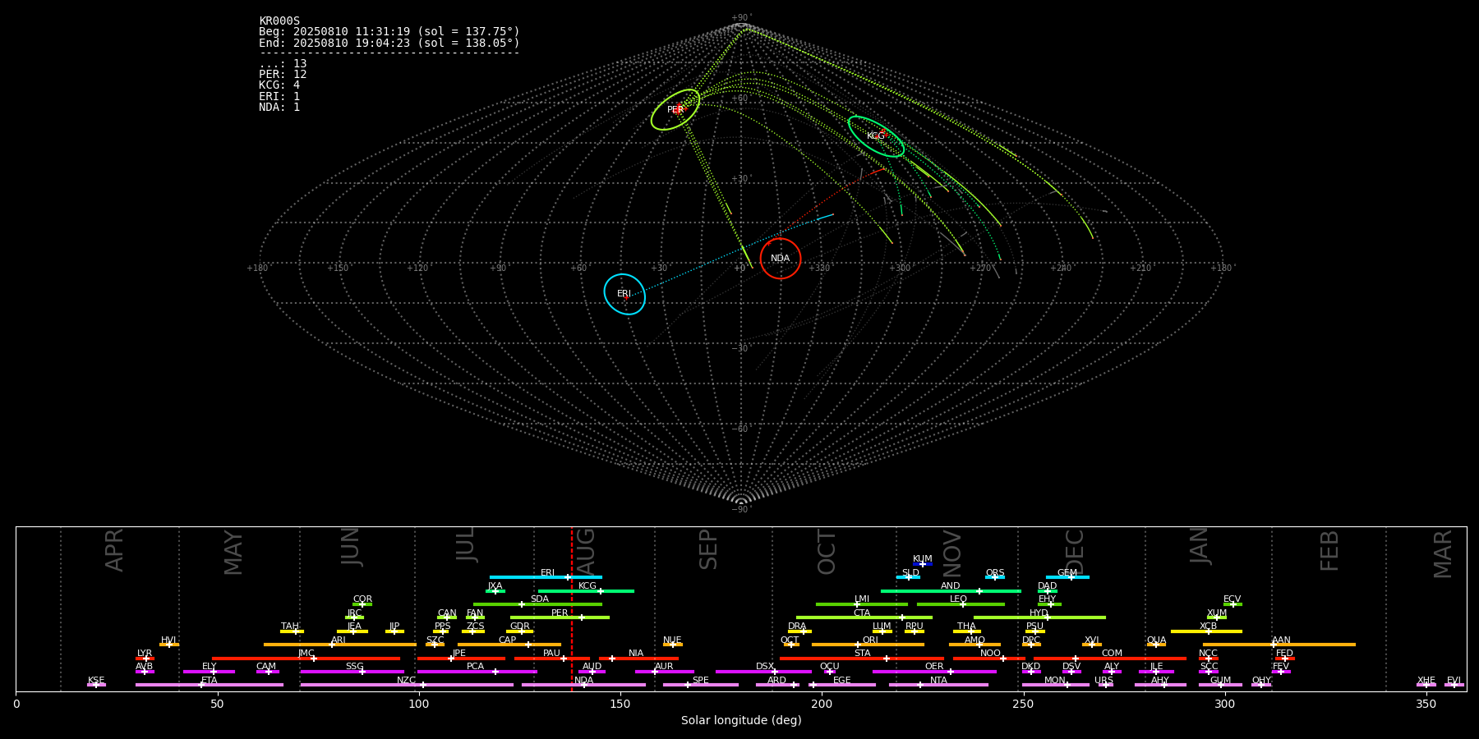1479x739 pixels.
Task: Click the COM shower bar in the timeline
Action: [x=1111, y=659]
